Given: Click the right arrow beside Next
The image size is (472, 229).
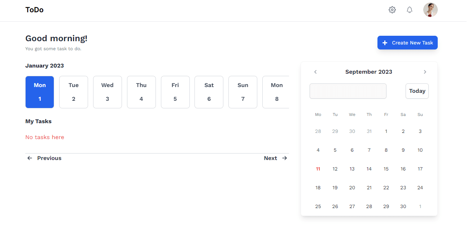Looking at the screenshot, I should pyautogui.click(x=285, y=158).
